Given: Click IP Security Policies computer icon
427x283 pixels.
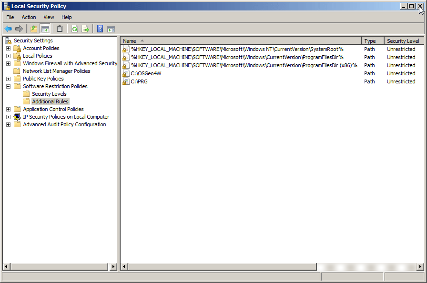Looking at the screenshot, I should 17,117.
